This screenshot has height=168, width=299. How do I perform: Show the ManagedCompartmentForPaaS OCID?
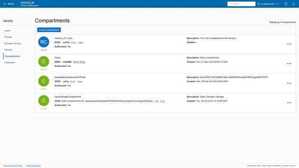[73, 81]
